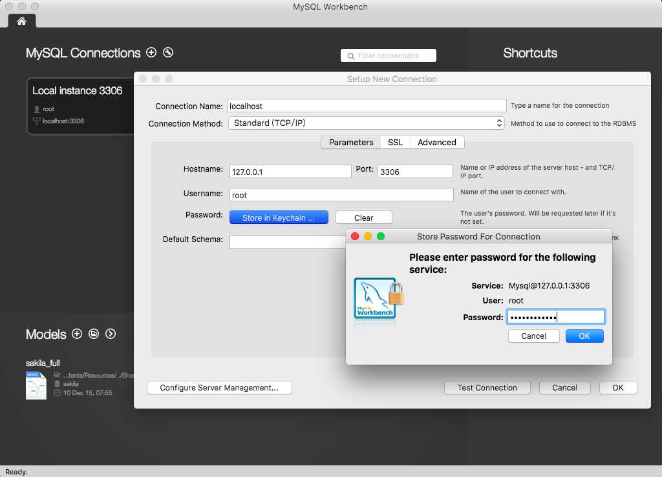
Task: Open the Connection Method dropdown
Action: (366, 123)
